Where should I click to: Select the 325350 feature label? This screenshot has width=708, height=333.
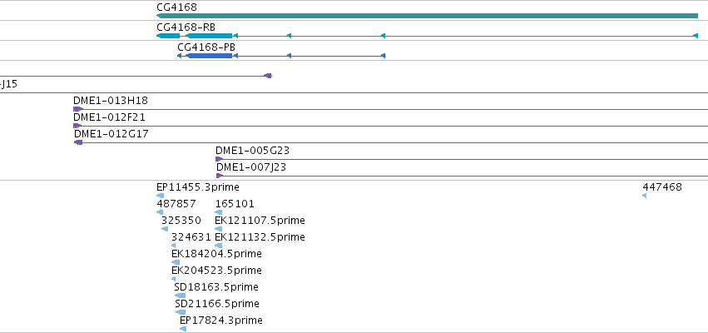[181, 221]
